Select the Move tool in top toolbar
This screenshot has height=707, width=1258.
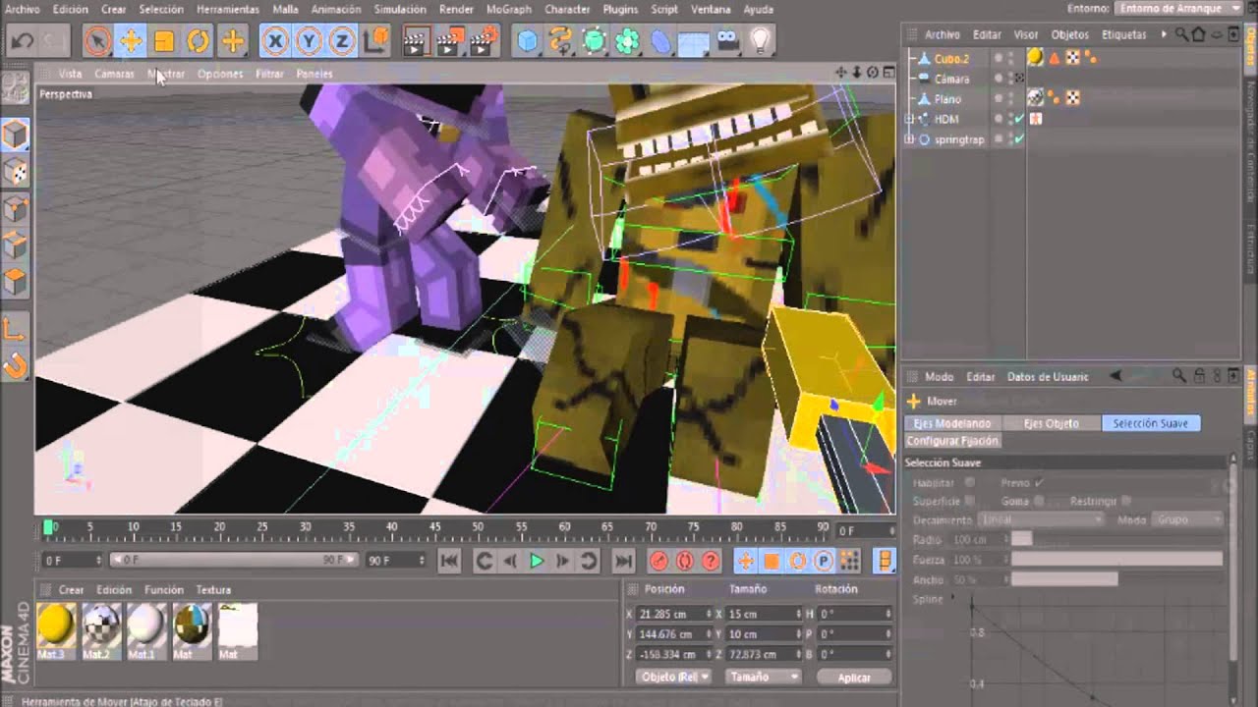point(131,41)
